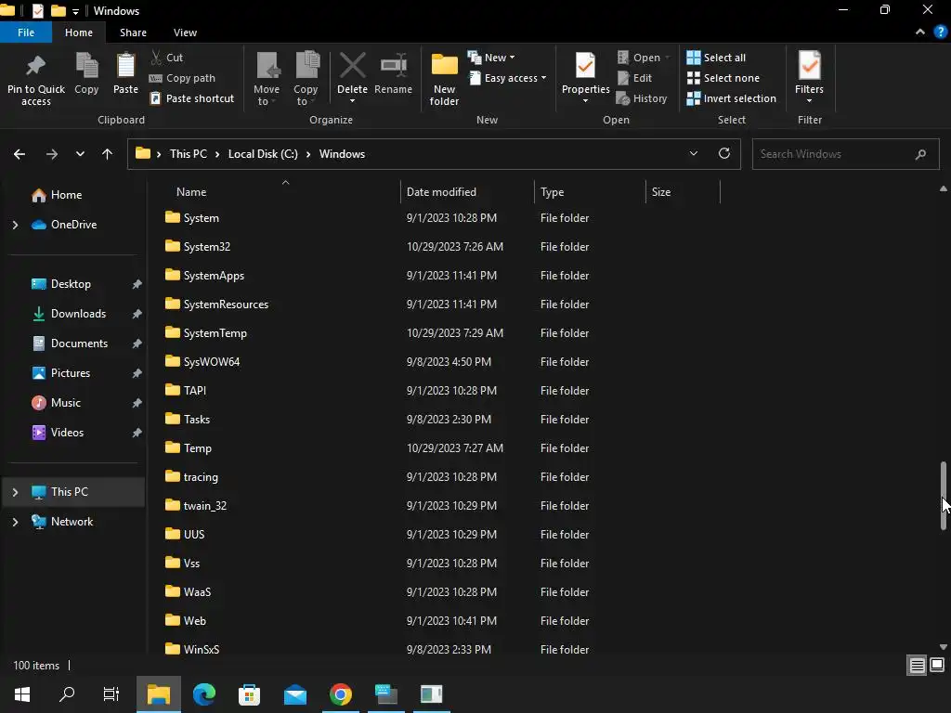This screenshot has height=713, width=951.
Task: Open the Windows Start menu
Action: (x=22, y=694)
